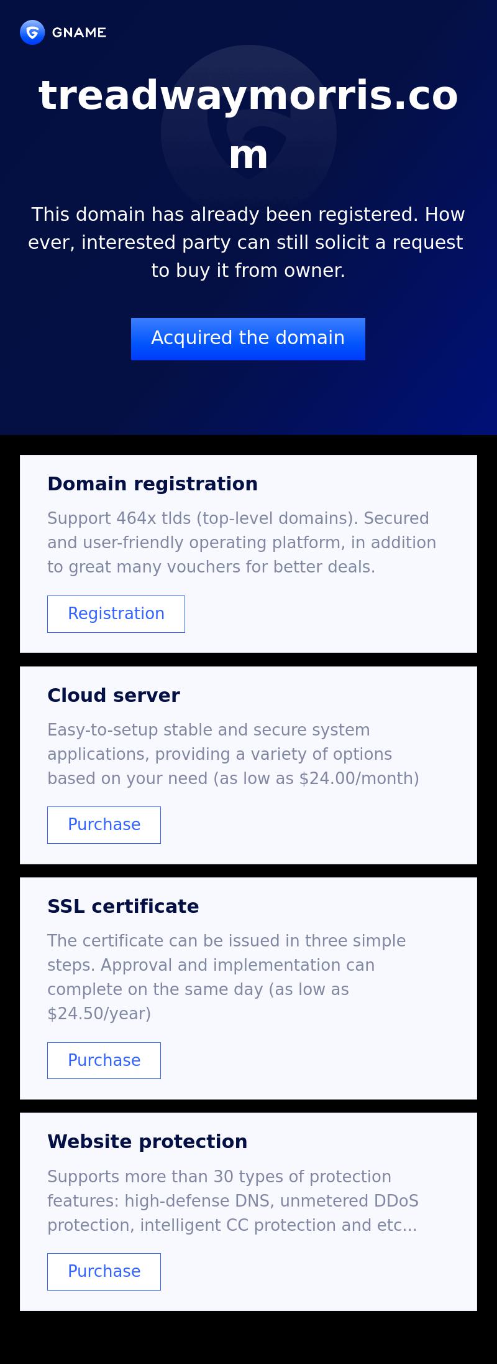Click the SSL certificate $24.50/year description
The height and width of the screenshot is (1364, 497).
click(x=227, y=976)
